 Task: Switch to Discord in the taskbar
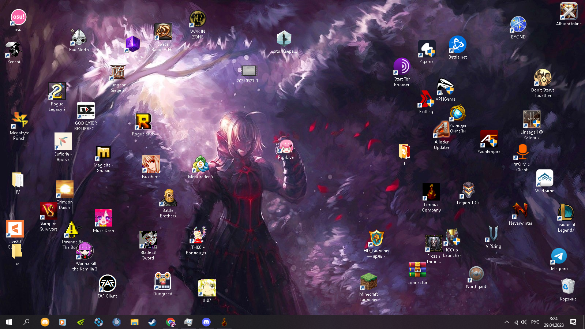(206, 322)
